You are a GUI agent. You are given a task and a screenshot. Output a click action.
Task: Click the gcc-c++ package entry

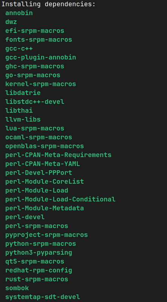point(19,49)
